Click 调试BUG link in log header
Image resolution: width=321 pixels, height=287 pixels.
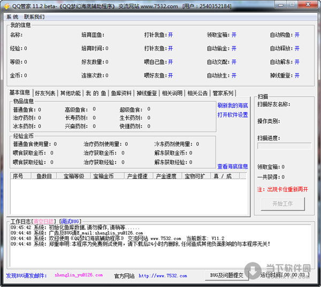tap(70, 221)
